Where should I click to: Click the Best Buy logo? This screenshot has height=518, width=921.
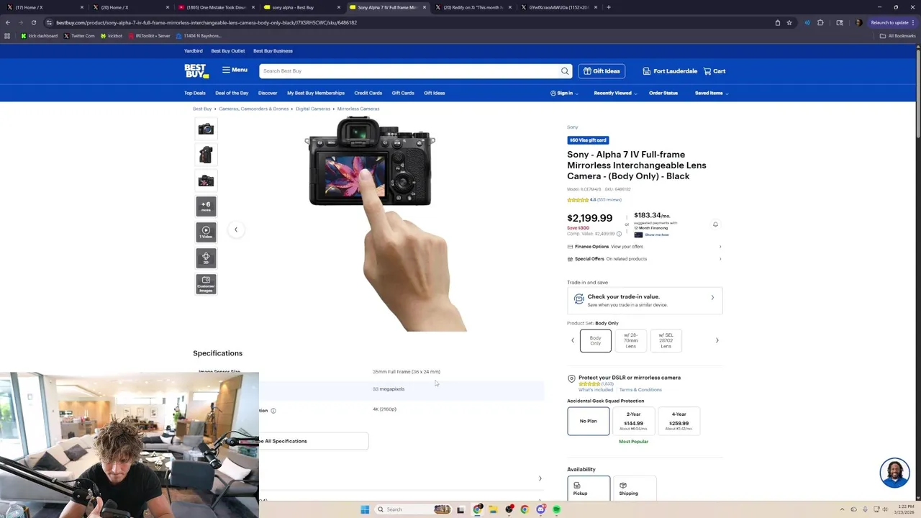pos(196,71)
